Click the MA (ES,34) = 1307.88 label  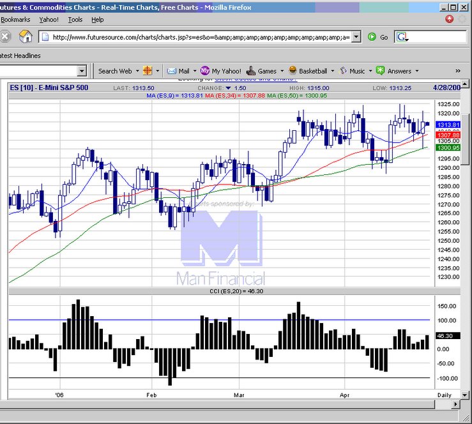[x=235, y=96]
